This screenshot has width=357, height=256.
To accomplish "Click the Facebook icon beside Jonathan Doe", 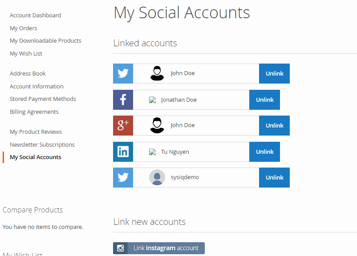I will pyautogui.click(x=123, y=100).
